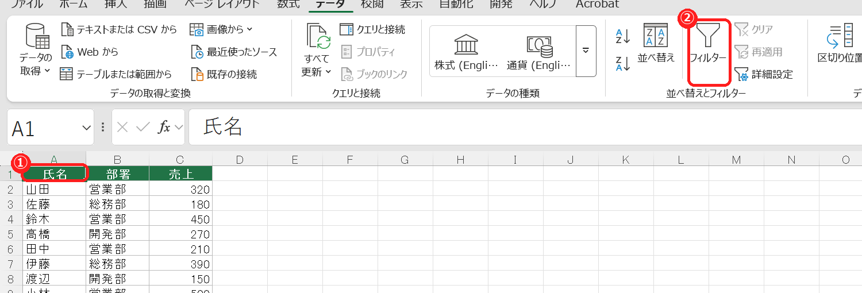The height and width of the screenshot is (293, 862).
Task: Click cell containing 伊藤
Action: pyautogui.click(x=55, y=264)
